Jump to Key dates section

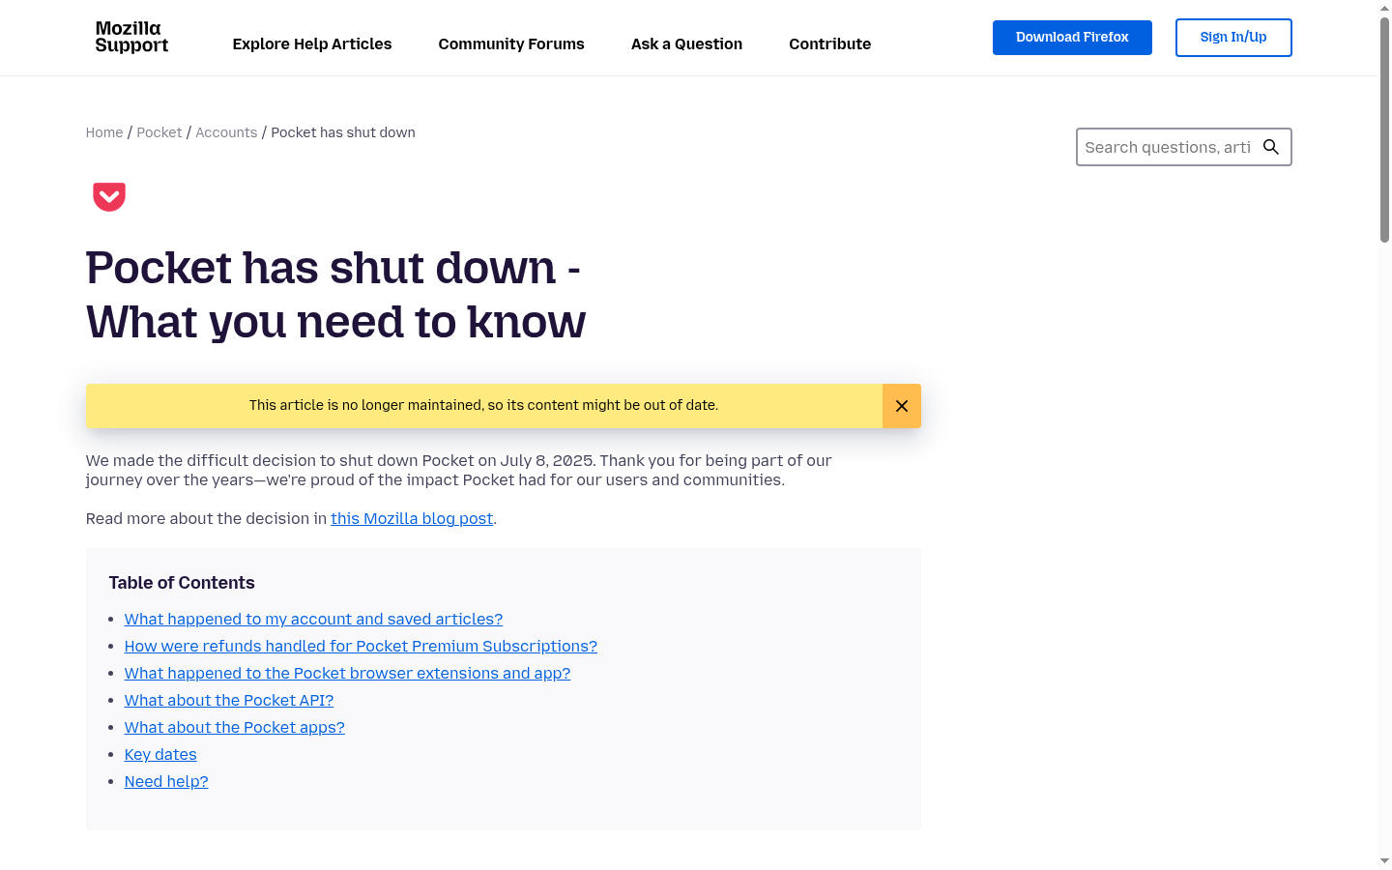coord(160,754)
